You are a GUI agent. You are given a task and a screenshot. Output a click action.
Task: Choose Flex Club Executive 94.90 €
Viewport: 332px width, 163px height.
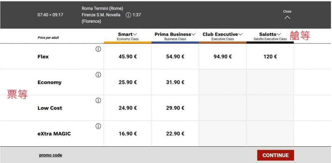(x=222, y=56)
